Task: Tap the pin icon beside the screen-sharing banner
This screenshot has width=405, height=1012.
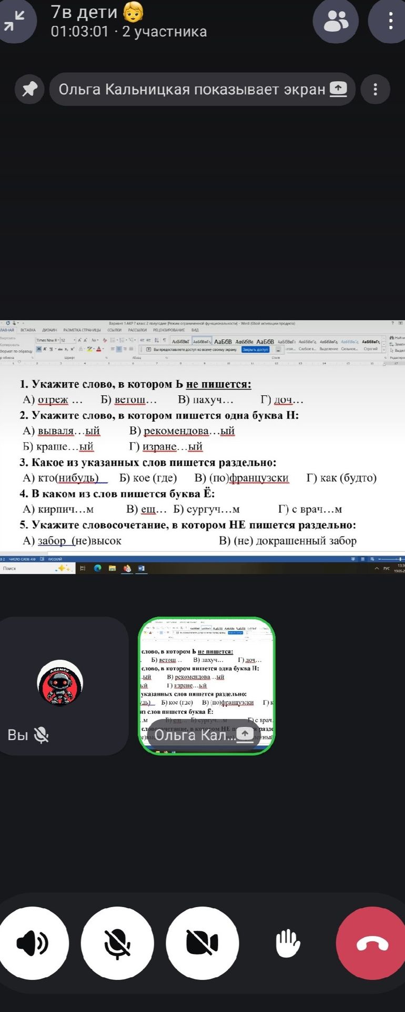Action: (29, 89)
